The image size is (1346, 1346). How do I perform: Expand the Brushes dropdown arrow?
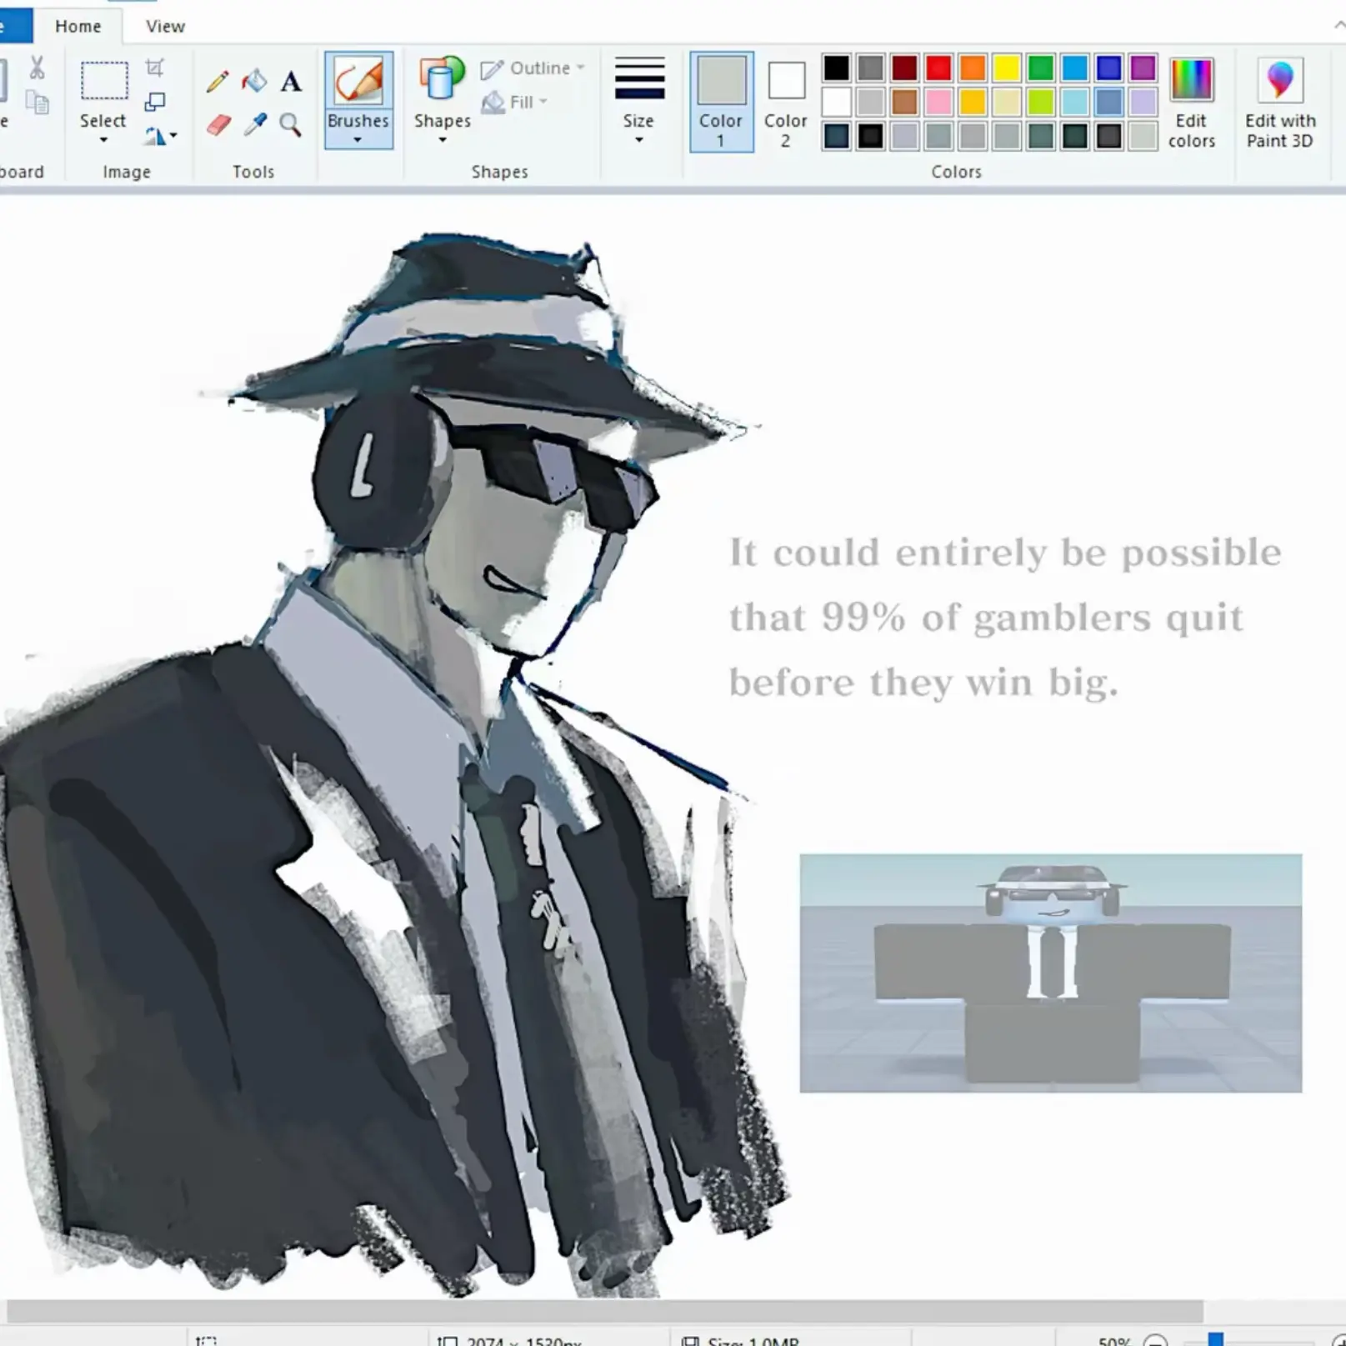358,140
